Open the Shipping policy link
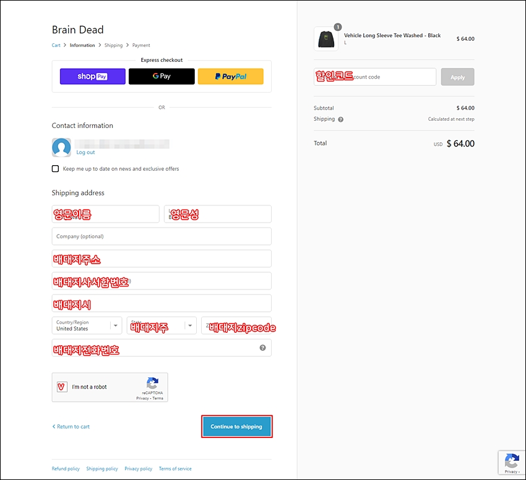Image resolution: width=526 pixels, height=480 pixels. [x=102, y=469]
